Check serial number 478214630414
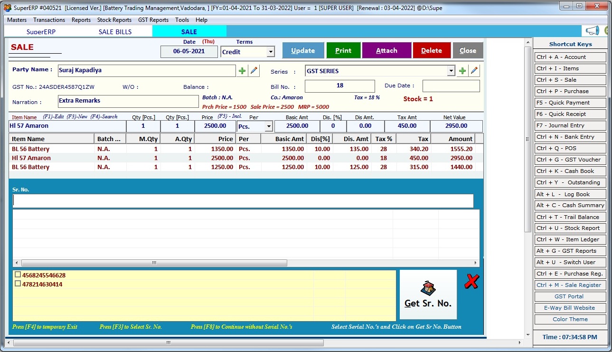The width and height of the screenshot is (612, 352). click(x=18, y=284)
